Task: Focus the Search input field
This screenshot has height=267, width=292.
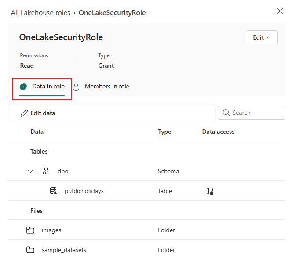Action: (251, 113)
